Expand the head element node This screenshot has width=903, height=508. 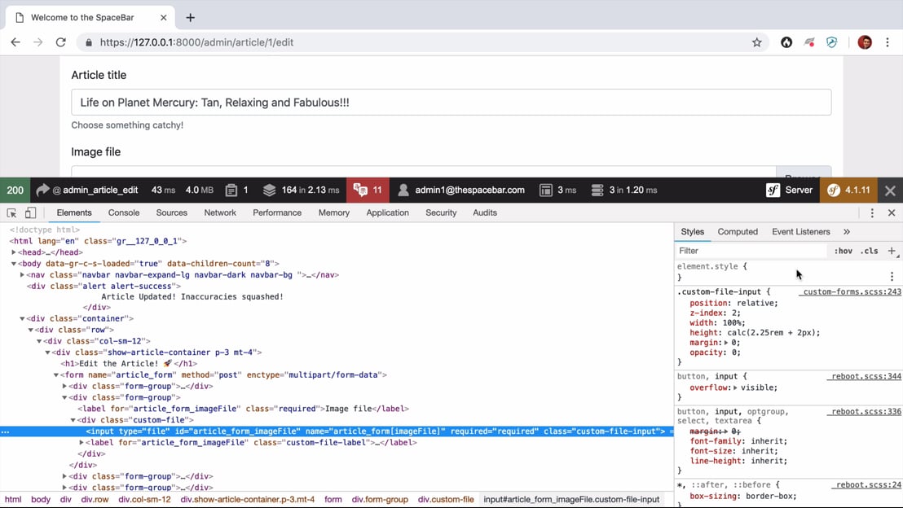pos(14,252)
